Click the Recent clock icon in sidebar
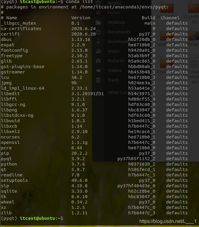Image resolution: width=199 pixels, height=227 pixels. [x=98, y=3]
